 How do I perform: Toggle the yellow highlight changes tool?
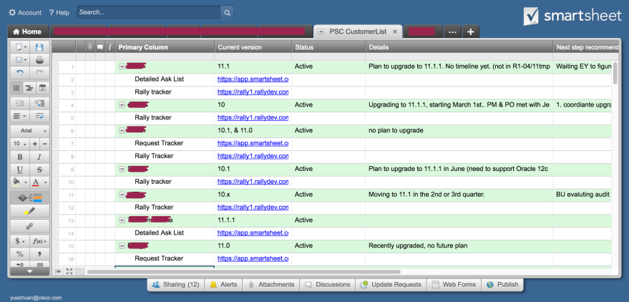click(30, 210)
